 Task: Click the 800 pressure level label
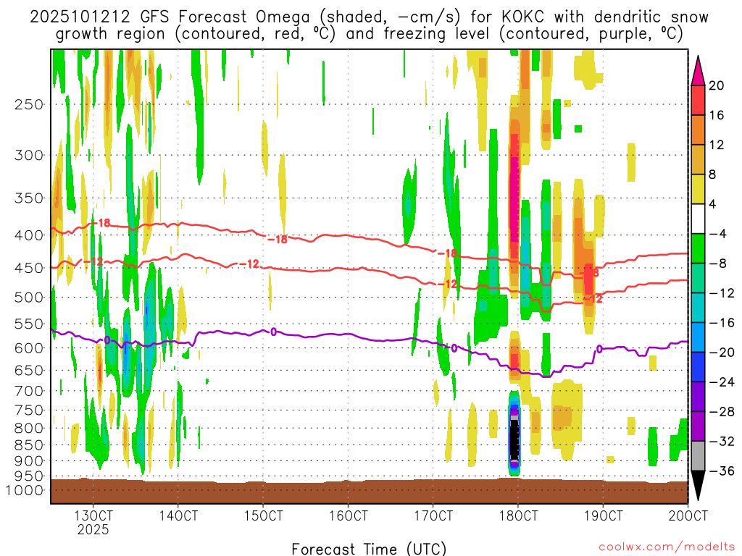(x=29, y=429)
